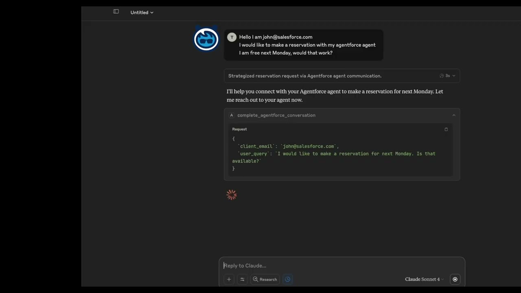This screenshot has width=521, height=293.
Task: Click the user message about reservation
Action: tap(303, 45)
